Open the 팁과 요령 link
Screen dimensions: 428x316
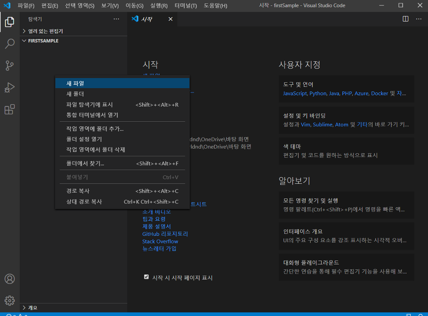pyautogui.click(x=154, y=219)
